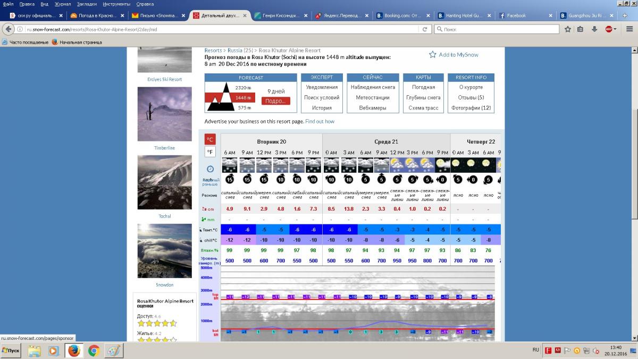Click the Wednesday 3 AM wind speed icon

pos(349,179)
